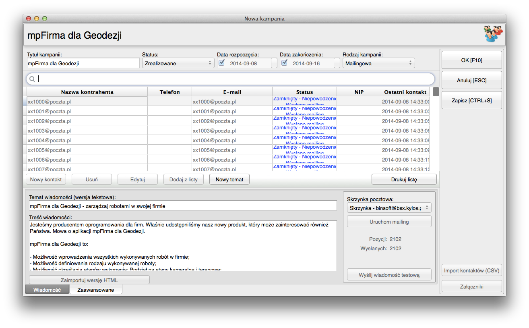Sort by Ostatni kontakt column header
The width and height of the screenshot is (529, 328).
tap(405, 92)
